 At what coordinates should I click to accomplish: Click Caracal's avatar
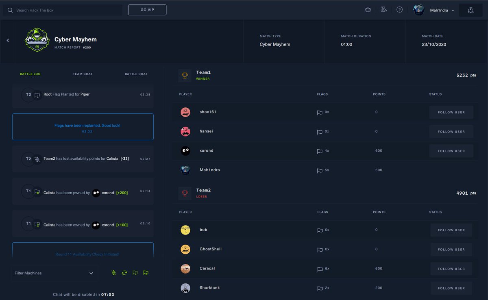coord(185,268)
